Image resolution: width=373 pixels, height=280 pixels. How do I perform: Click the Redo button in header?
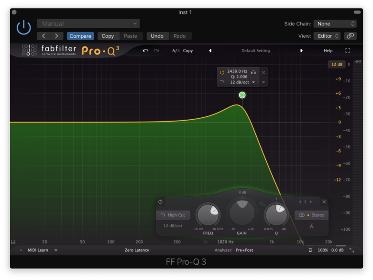180,36
